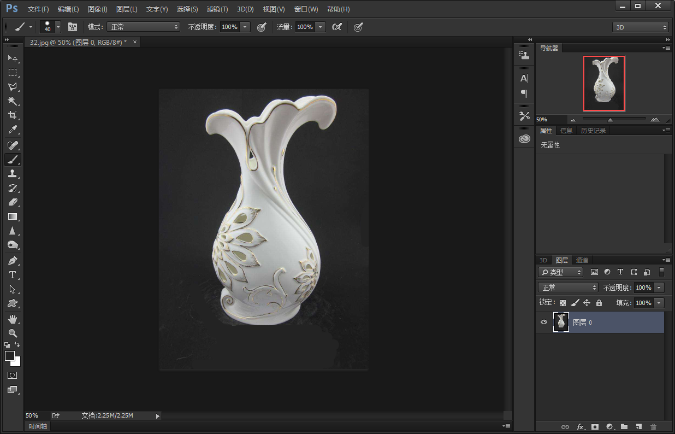Swap foreground and background colors
The width and height of the screenshot is (675, 434).
[17, 345]
